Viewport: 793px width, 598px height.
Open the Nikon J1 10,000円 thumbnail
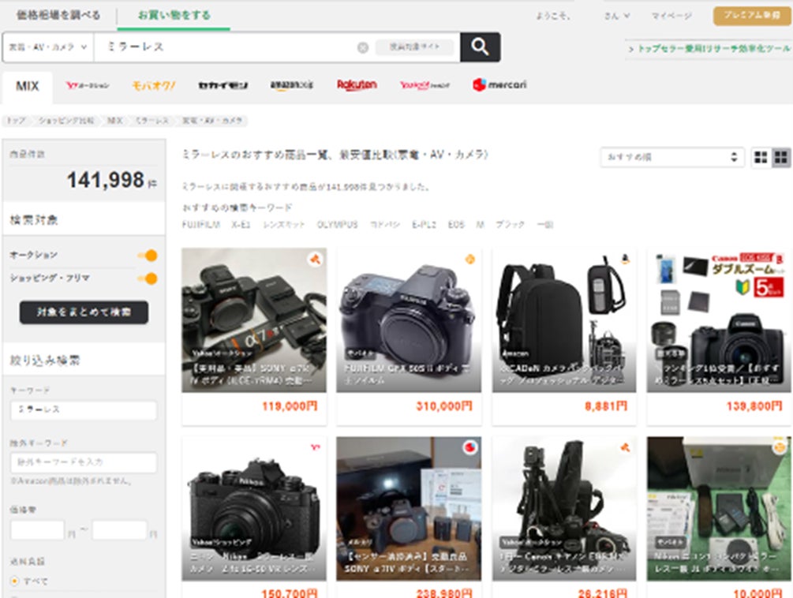pyautogui.click(x=719, y=509)
